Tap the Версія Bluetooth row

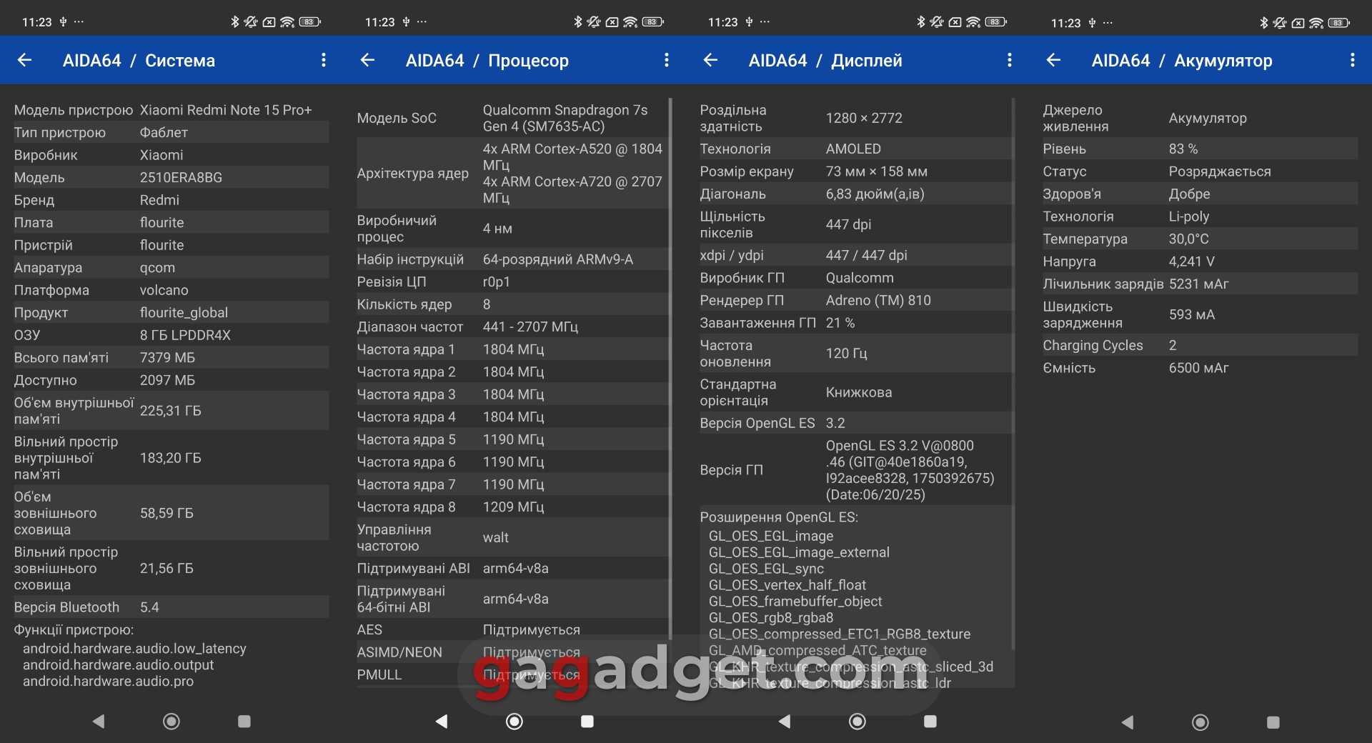click(170, 607)
